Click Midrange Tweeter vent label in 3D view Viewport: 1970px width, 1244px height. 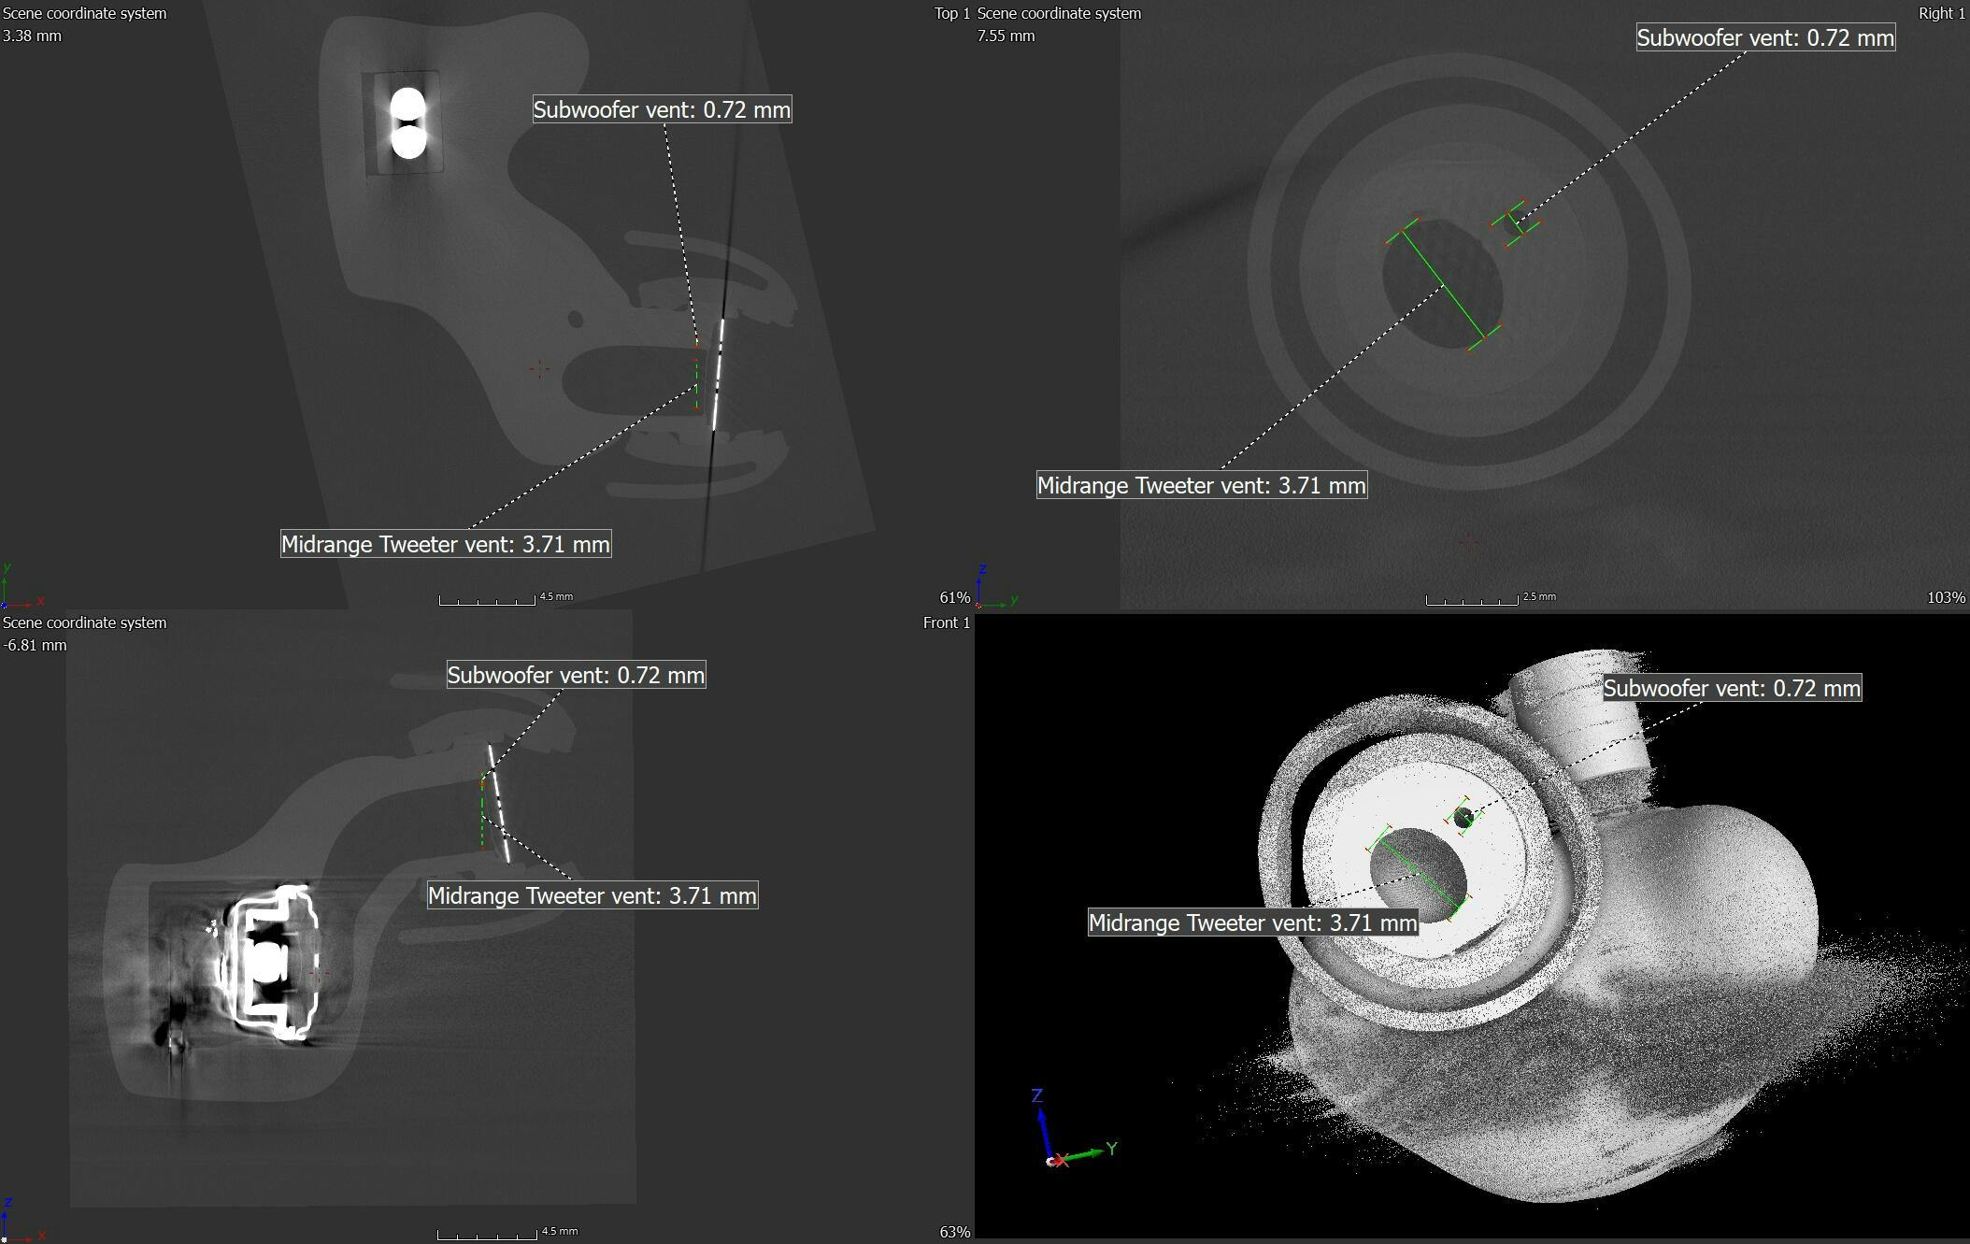(x=1253, y=922)
